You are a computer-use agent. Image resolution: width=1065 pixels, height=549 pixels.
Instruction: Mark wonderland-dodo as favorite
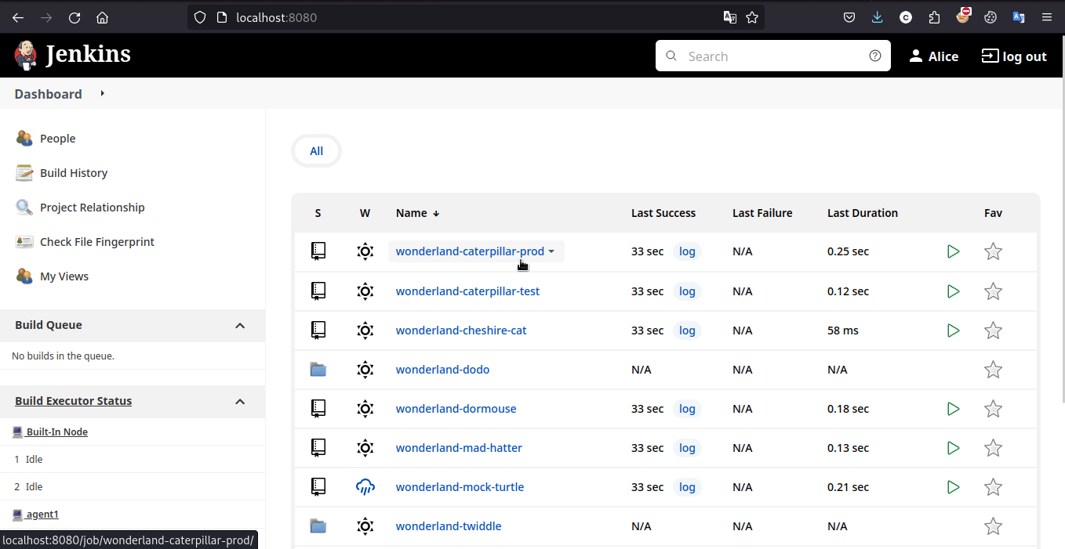(993, 370)
